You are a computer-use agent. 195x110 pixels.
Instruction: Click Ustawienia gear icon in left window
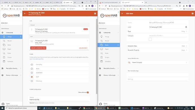click(3, 33)
